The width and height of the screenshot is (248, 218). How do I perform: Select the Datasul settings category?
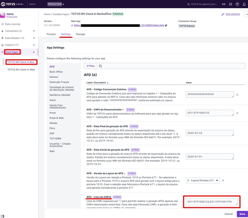click(54, 77)
